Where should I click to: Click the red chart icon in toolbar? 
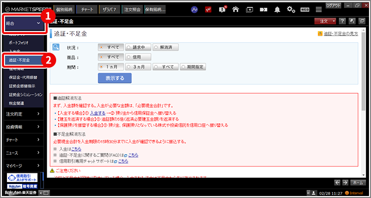(208, 10)
